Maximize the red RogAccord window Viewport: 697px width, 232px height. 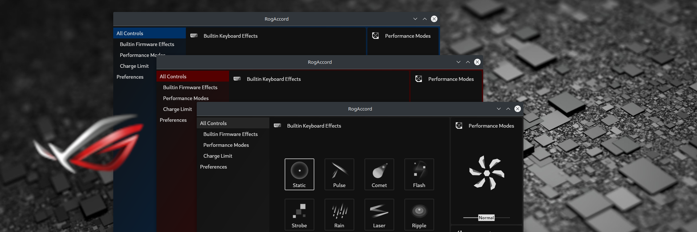coord(468,62)
